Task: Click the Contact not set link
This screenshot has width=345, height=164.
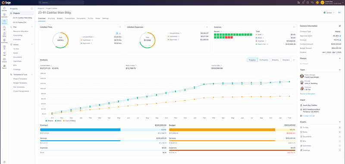Action: coord(309,116)
